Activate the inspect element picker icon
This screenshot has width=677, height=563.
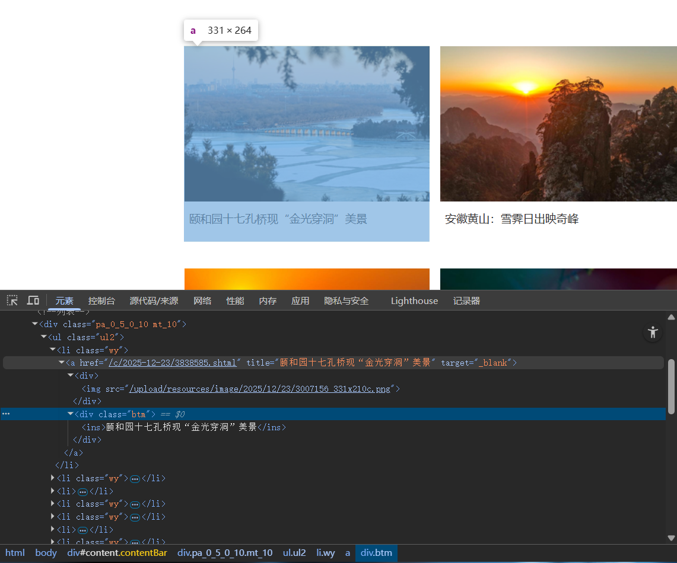[12, 300]
